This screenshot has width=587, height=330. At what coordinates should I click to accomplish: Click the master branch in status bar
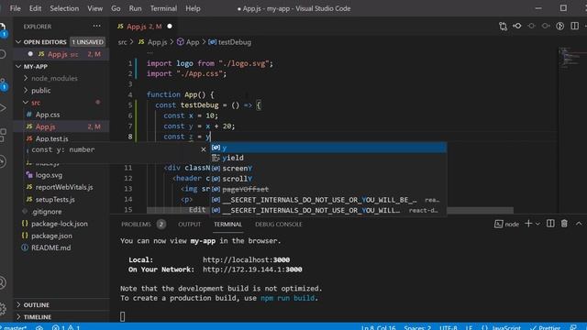[x=15, y=327]
